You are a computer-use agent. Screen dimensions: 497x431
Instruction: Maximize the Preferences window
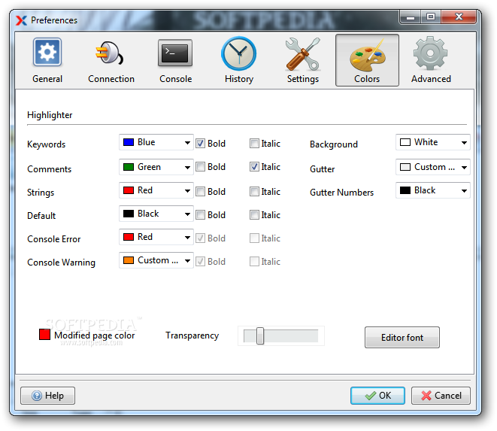[x=431, y=17]
